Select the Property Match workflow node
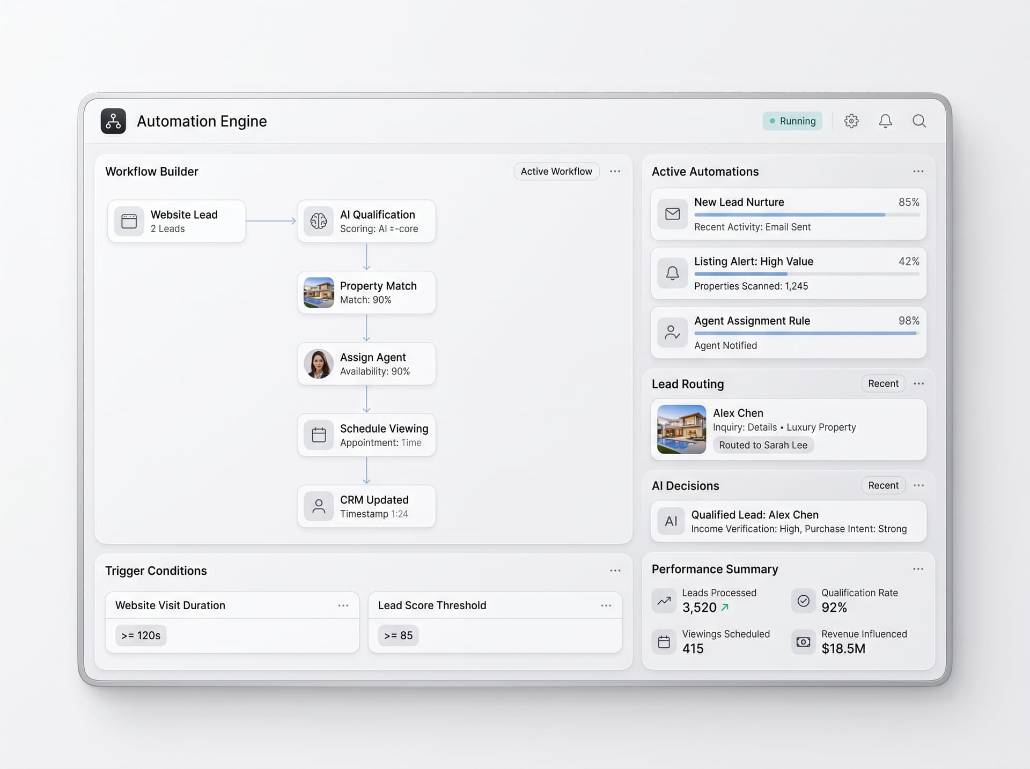Viewport: 1030px width, 769px height. (x=366, y=292)
